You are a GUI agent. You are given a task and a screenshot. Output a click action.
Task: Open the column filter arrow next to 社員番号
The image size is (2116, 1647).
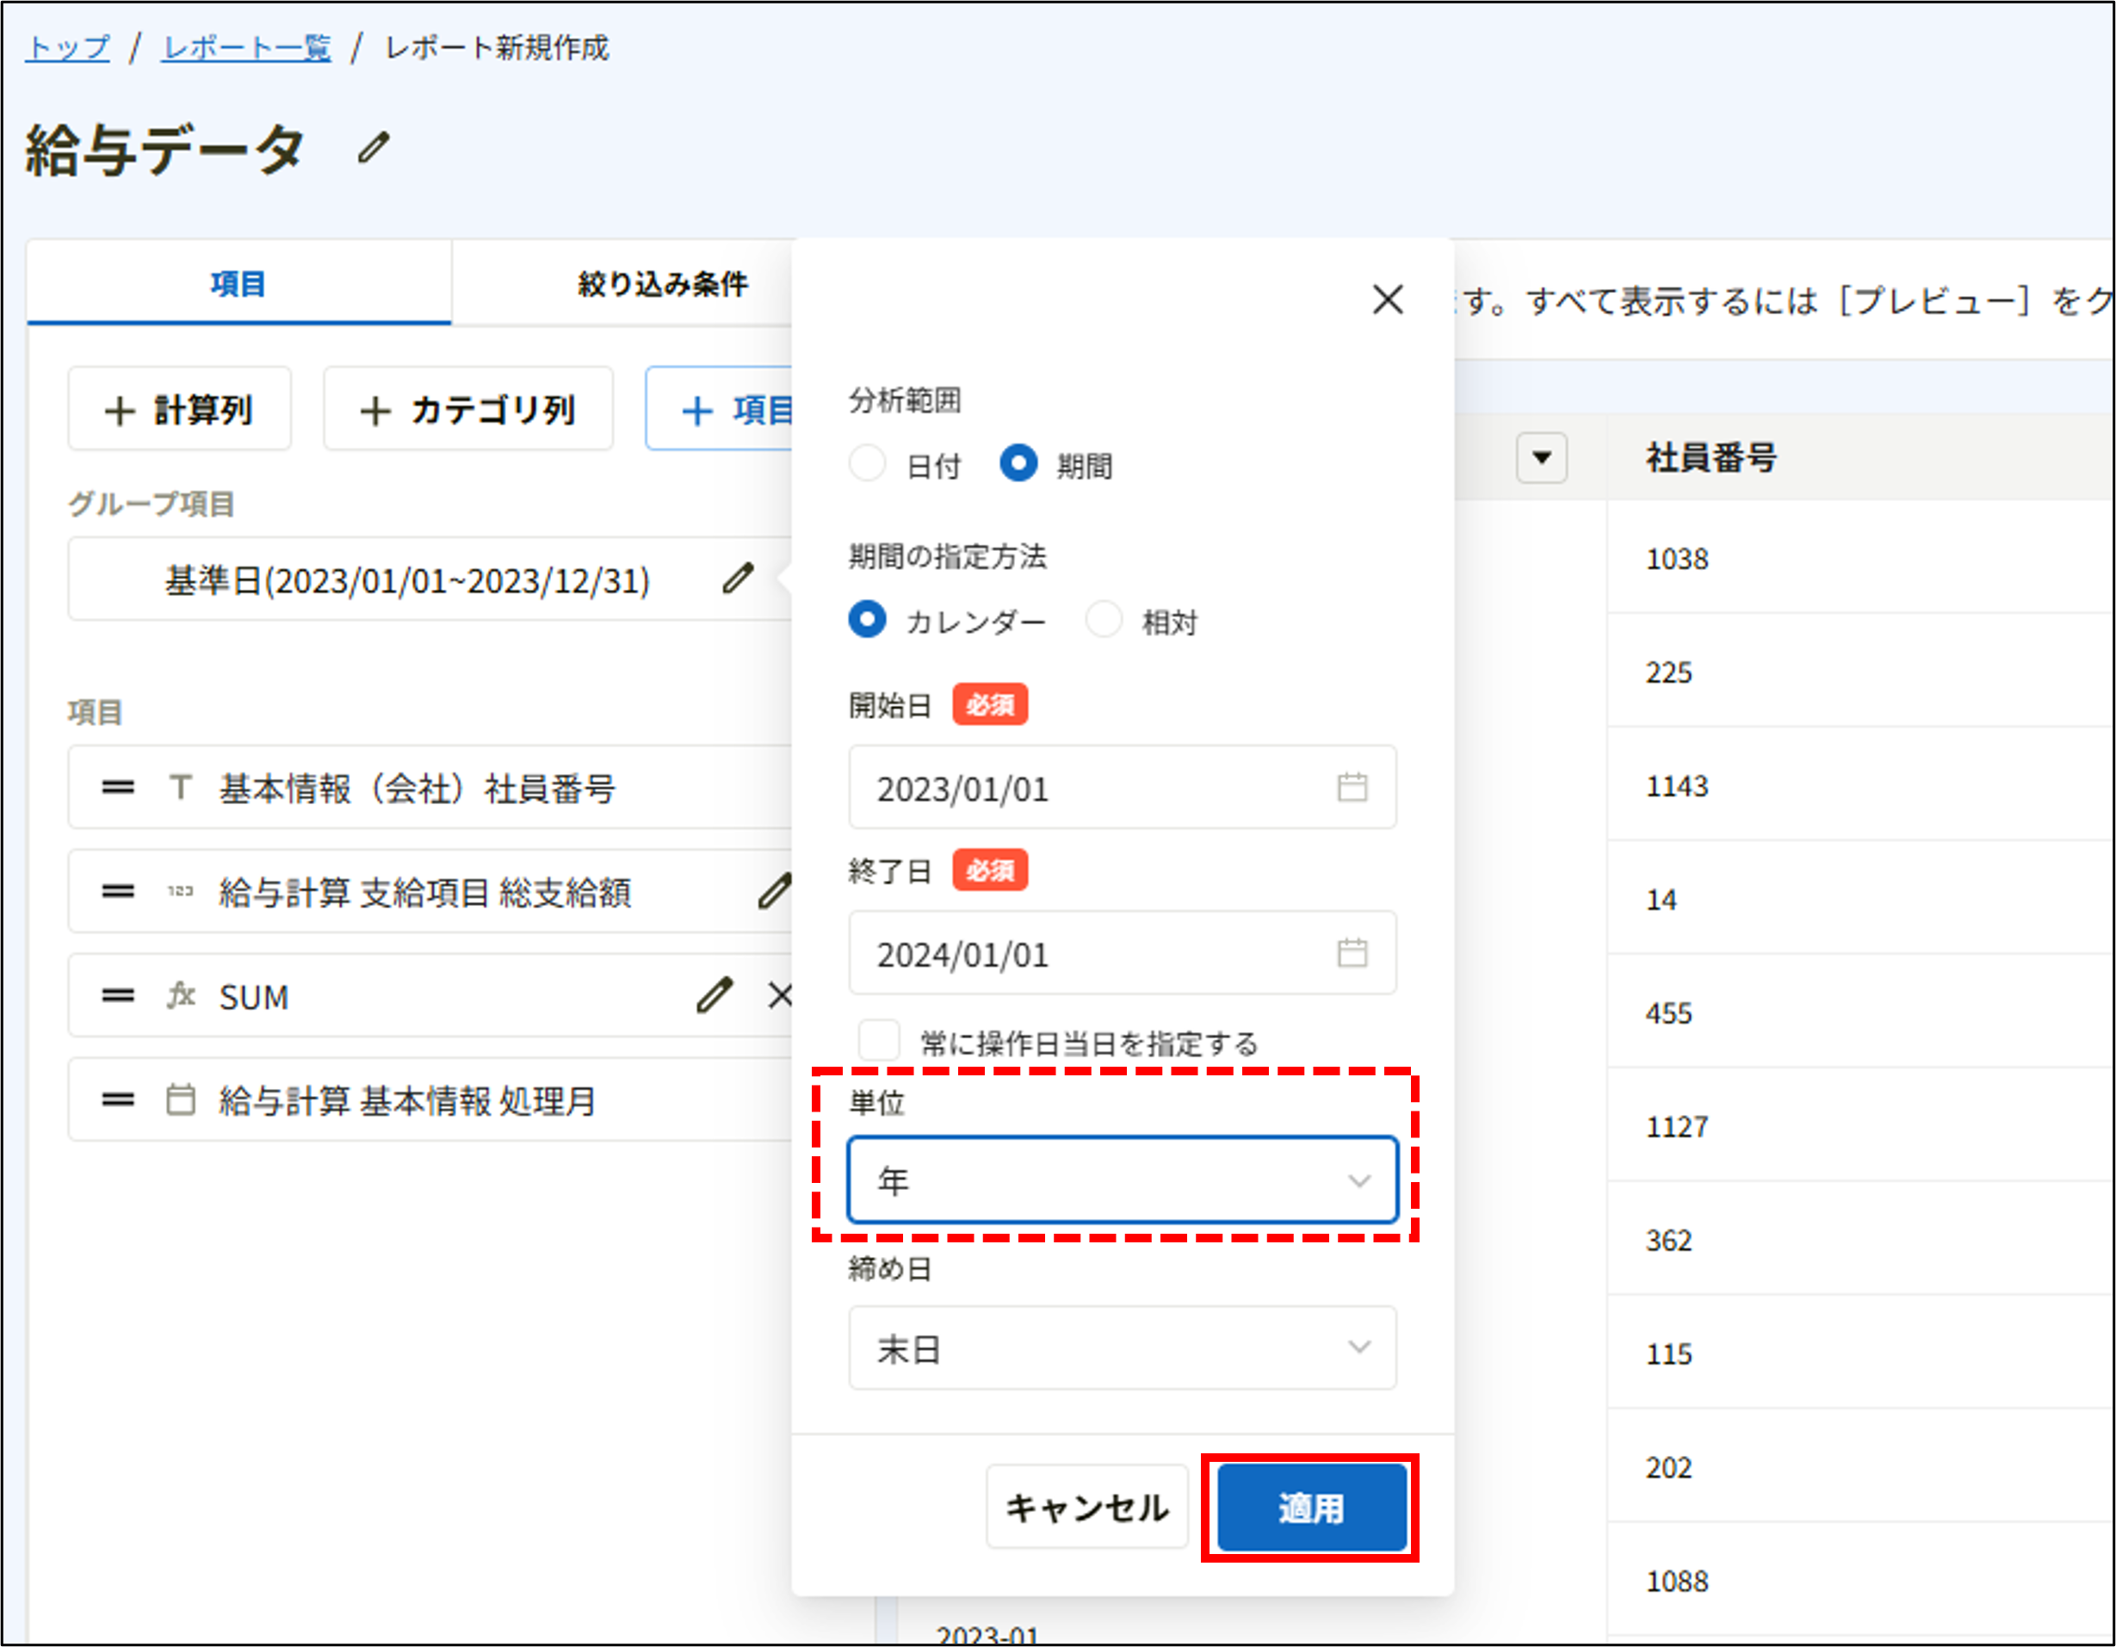pos(1542,457)
